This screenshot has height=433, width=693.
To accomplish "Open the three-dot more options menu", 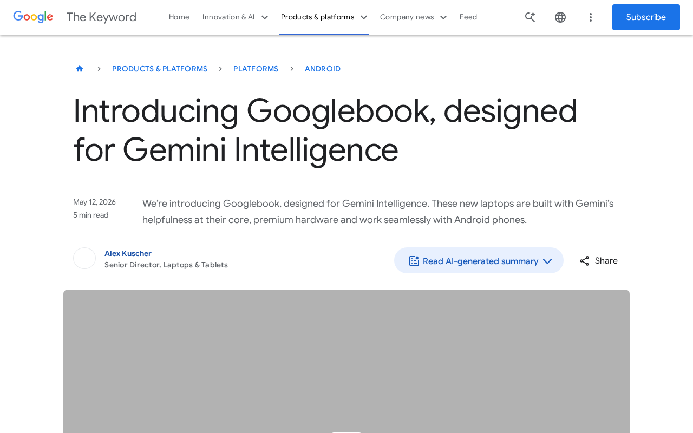I will pyautogui.click(x=591, y=17).
